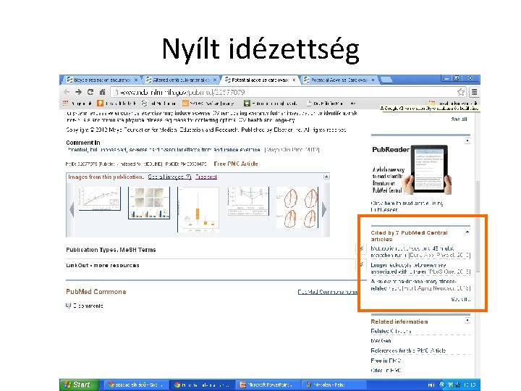Open the first cited article, 'Eur J Appl Physiol'

coord(420,252)
